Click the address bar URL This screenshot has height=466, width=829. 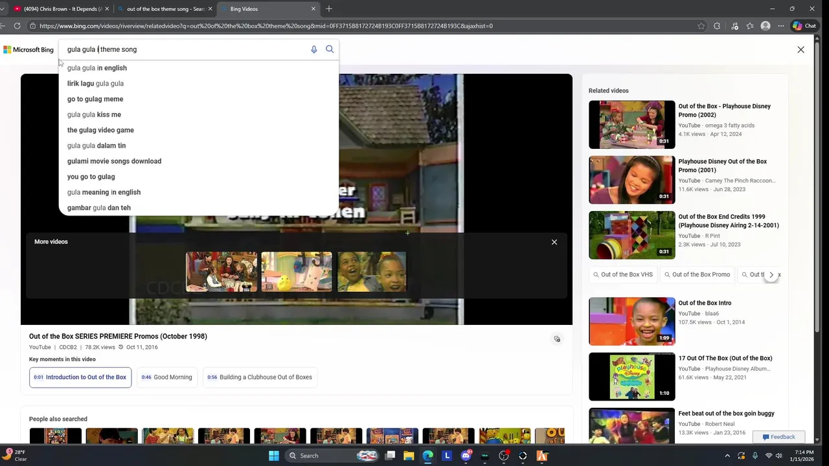[266, 26]
